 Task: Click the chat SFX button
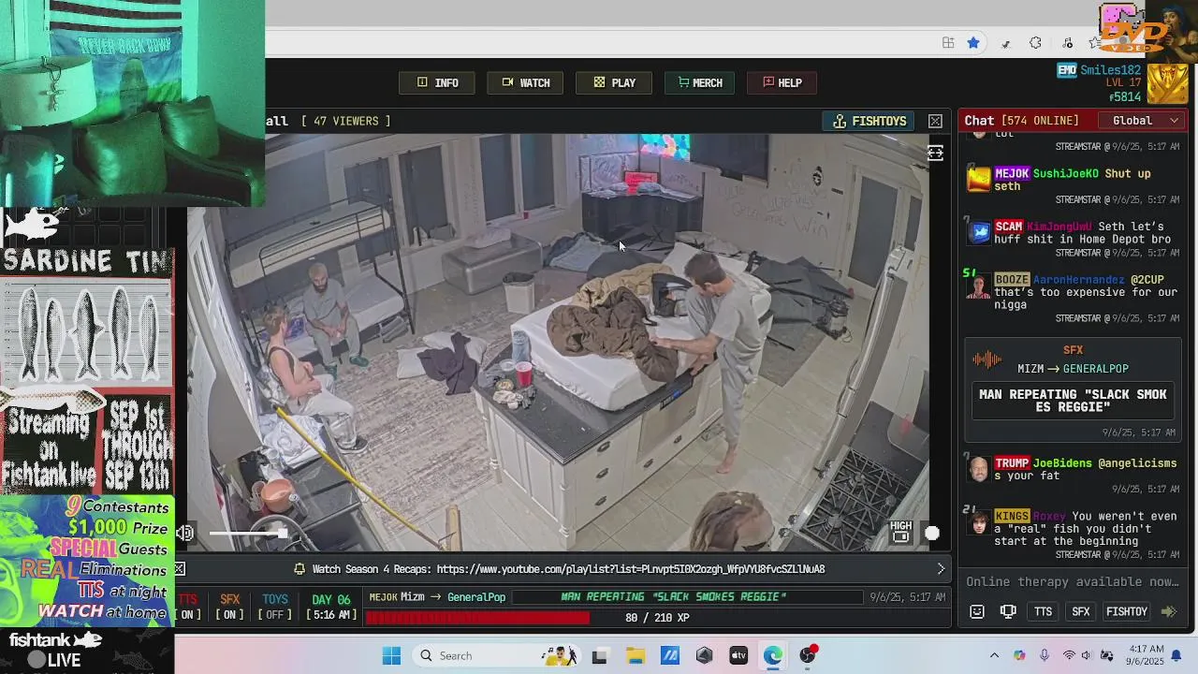coord(1081,611)
